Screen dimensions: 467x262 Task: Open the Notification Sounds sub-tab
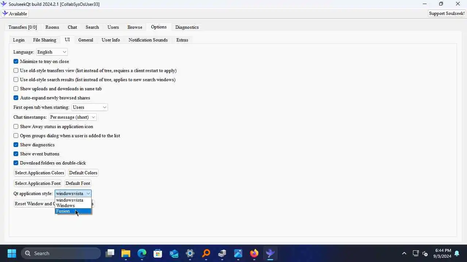pyautogui.click(x=148, y=40)
